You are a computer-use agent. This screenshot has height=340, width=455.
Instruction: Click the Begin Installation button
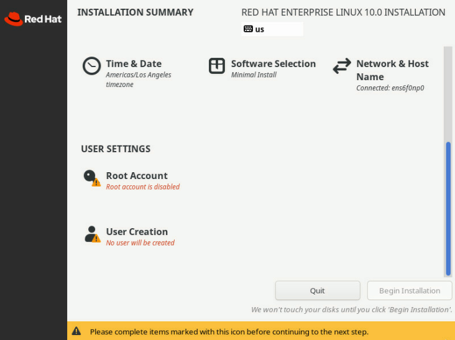(410, 290)
